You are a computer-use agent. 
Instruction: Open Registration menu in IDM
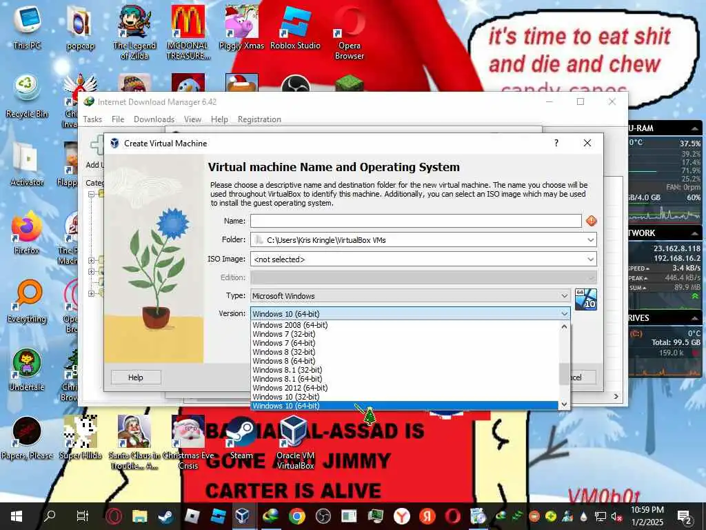[259, 119]
